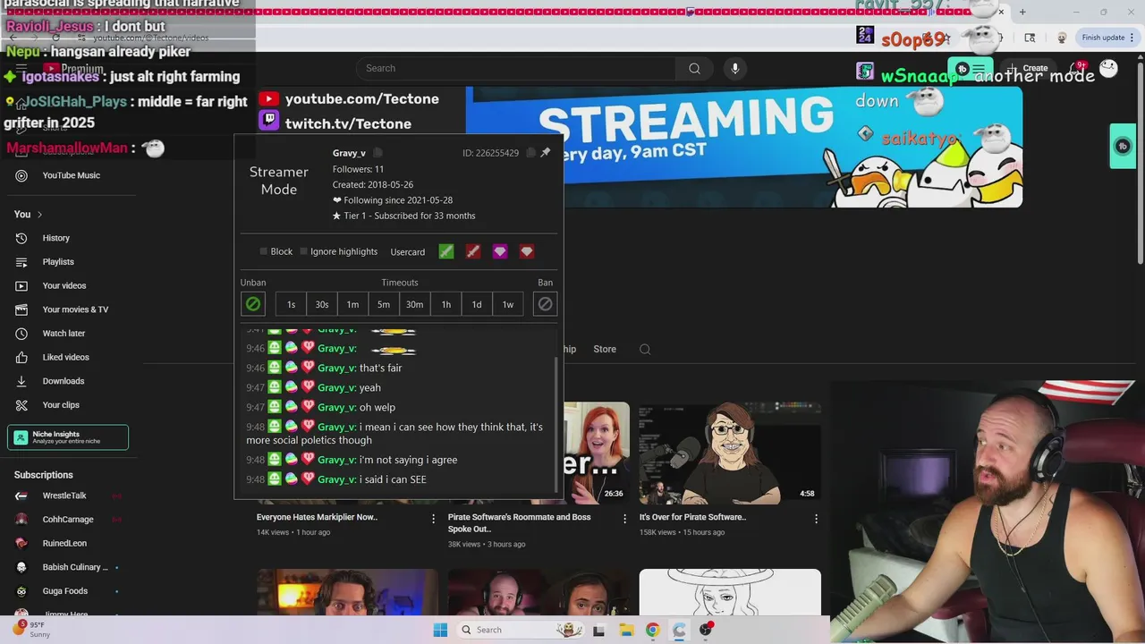Open It's Over for Pirate Software thumbnail

pos(730,453)
